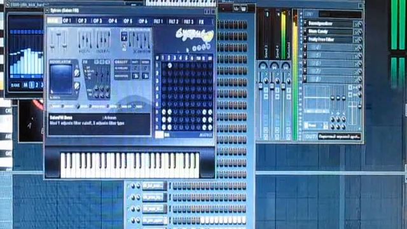The image size is (407, 229).
Task: Open dropdown arrow of empty slot 5
Action: 305,55
